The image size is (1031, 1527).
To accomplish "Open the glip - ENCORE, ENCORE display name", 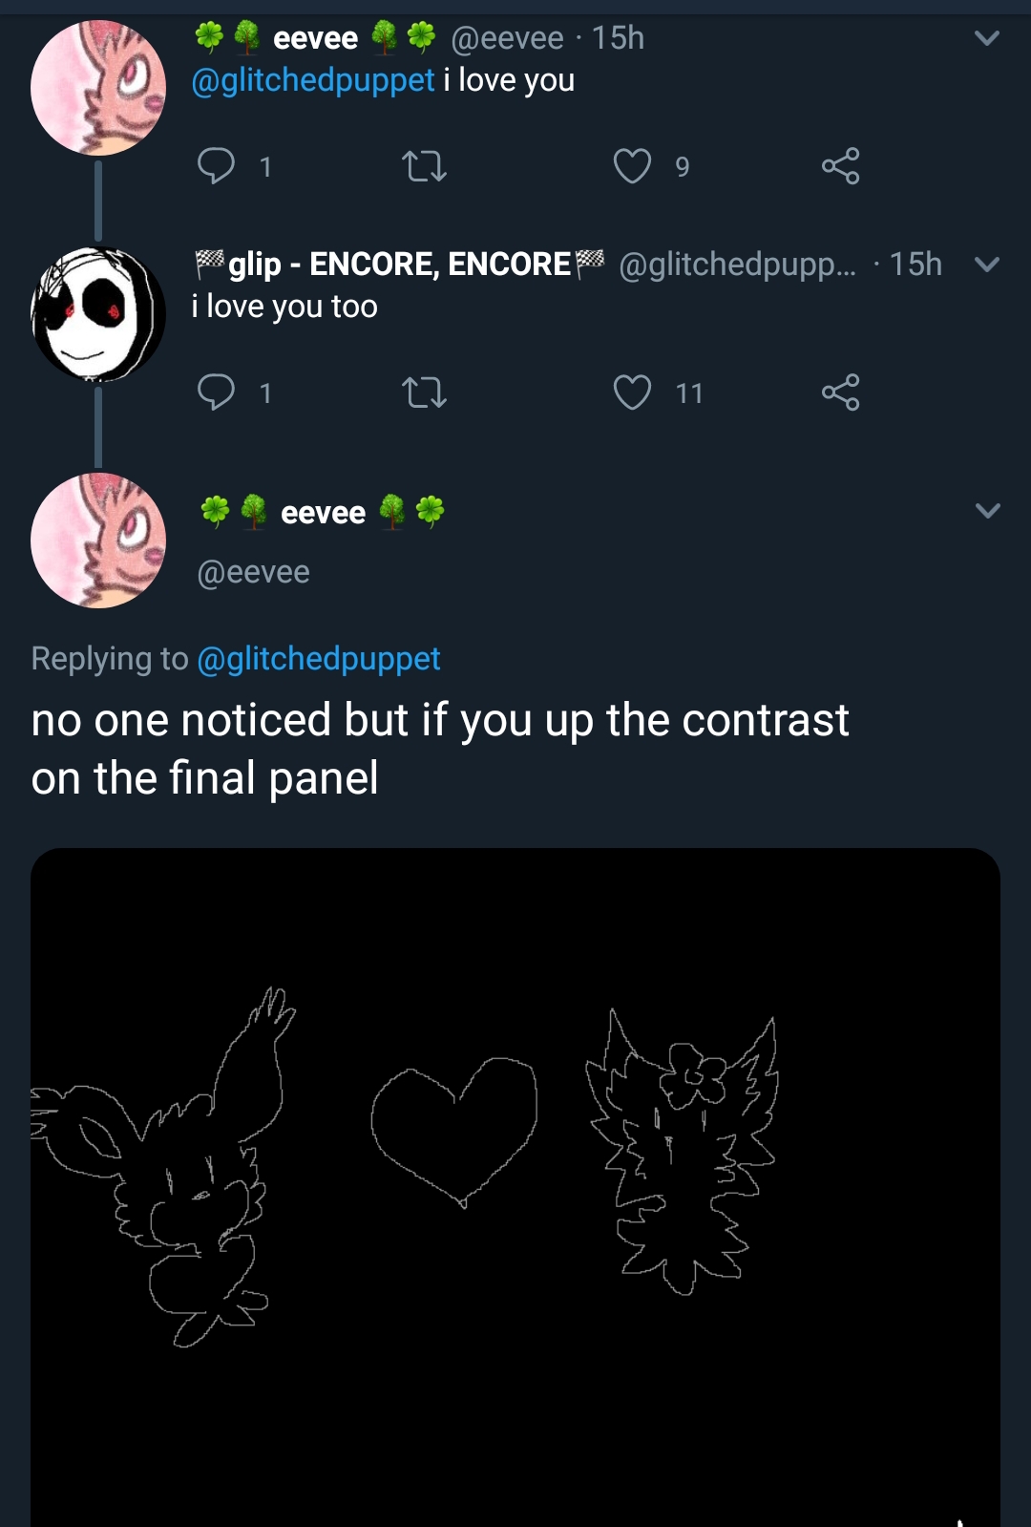I will [399, 264].
